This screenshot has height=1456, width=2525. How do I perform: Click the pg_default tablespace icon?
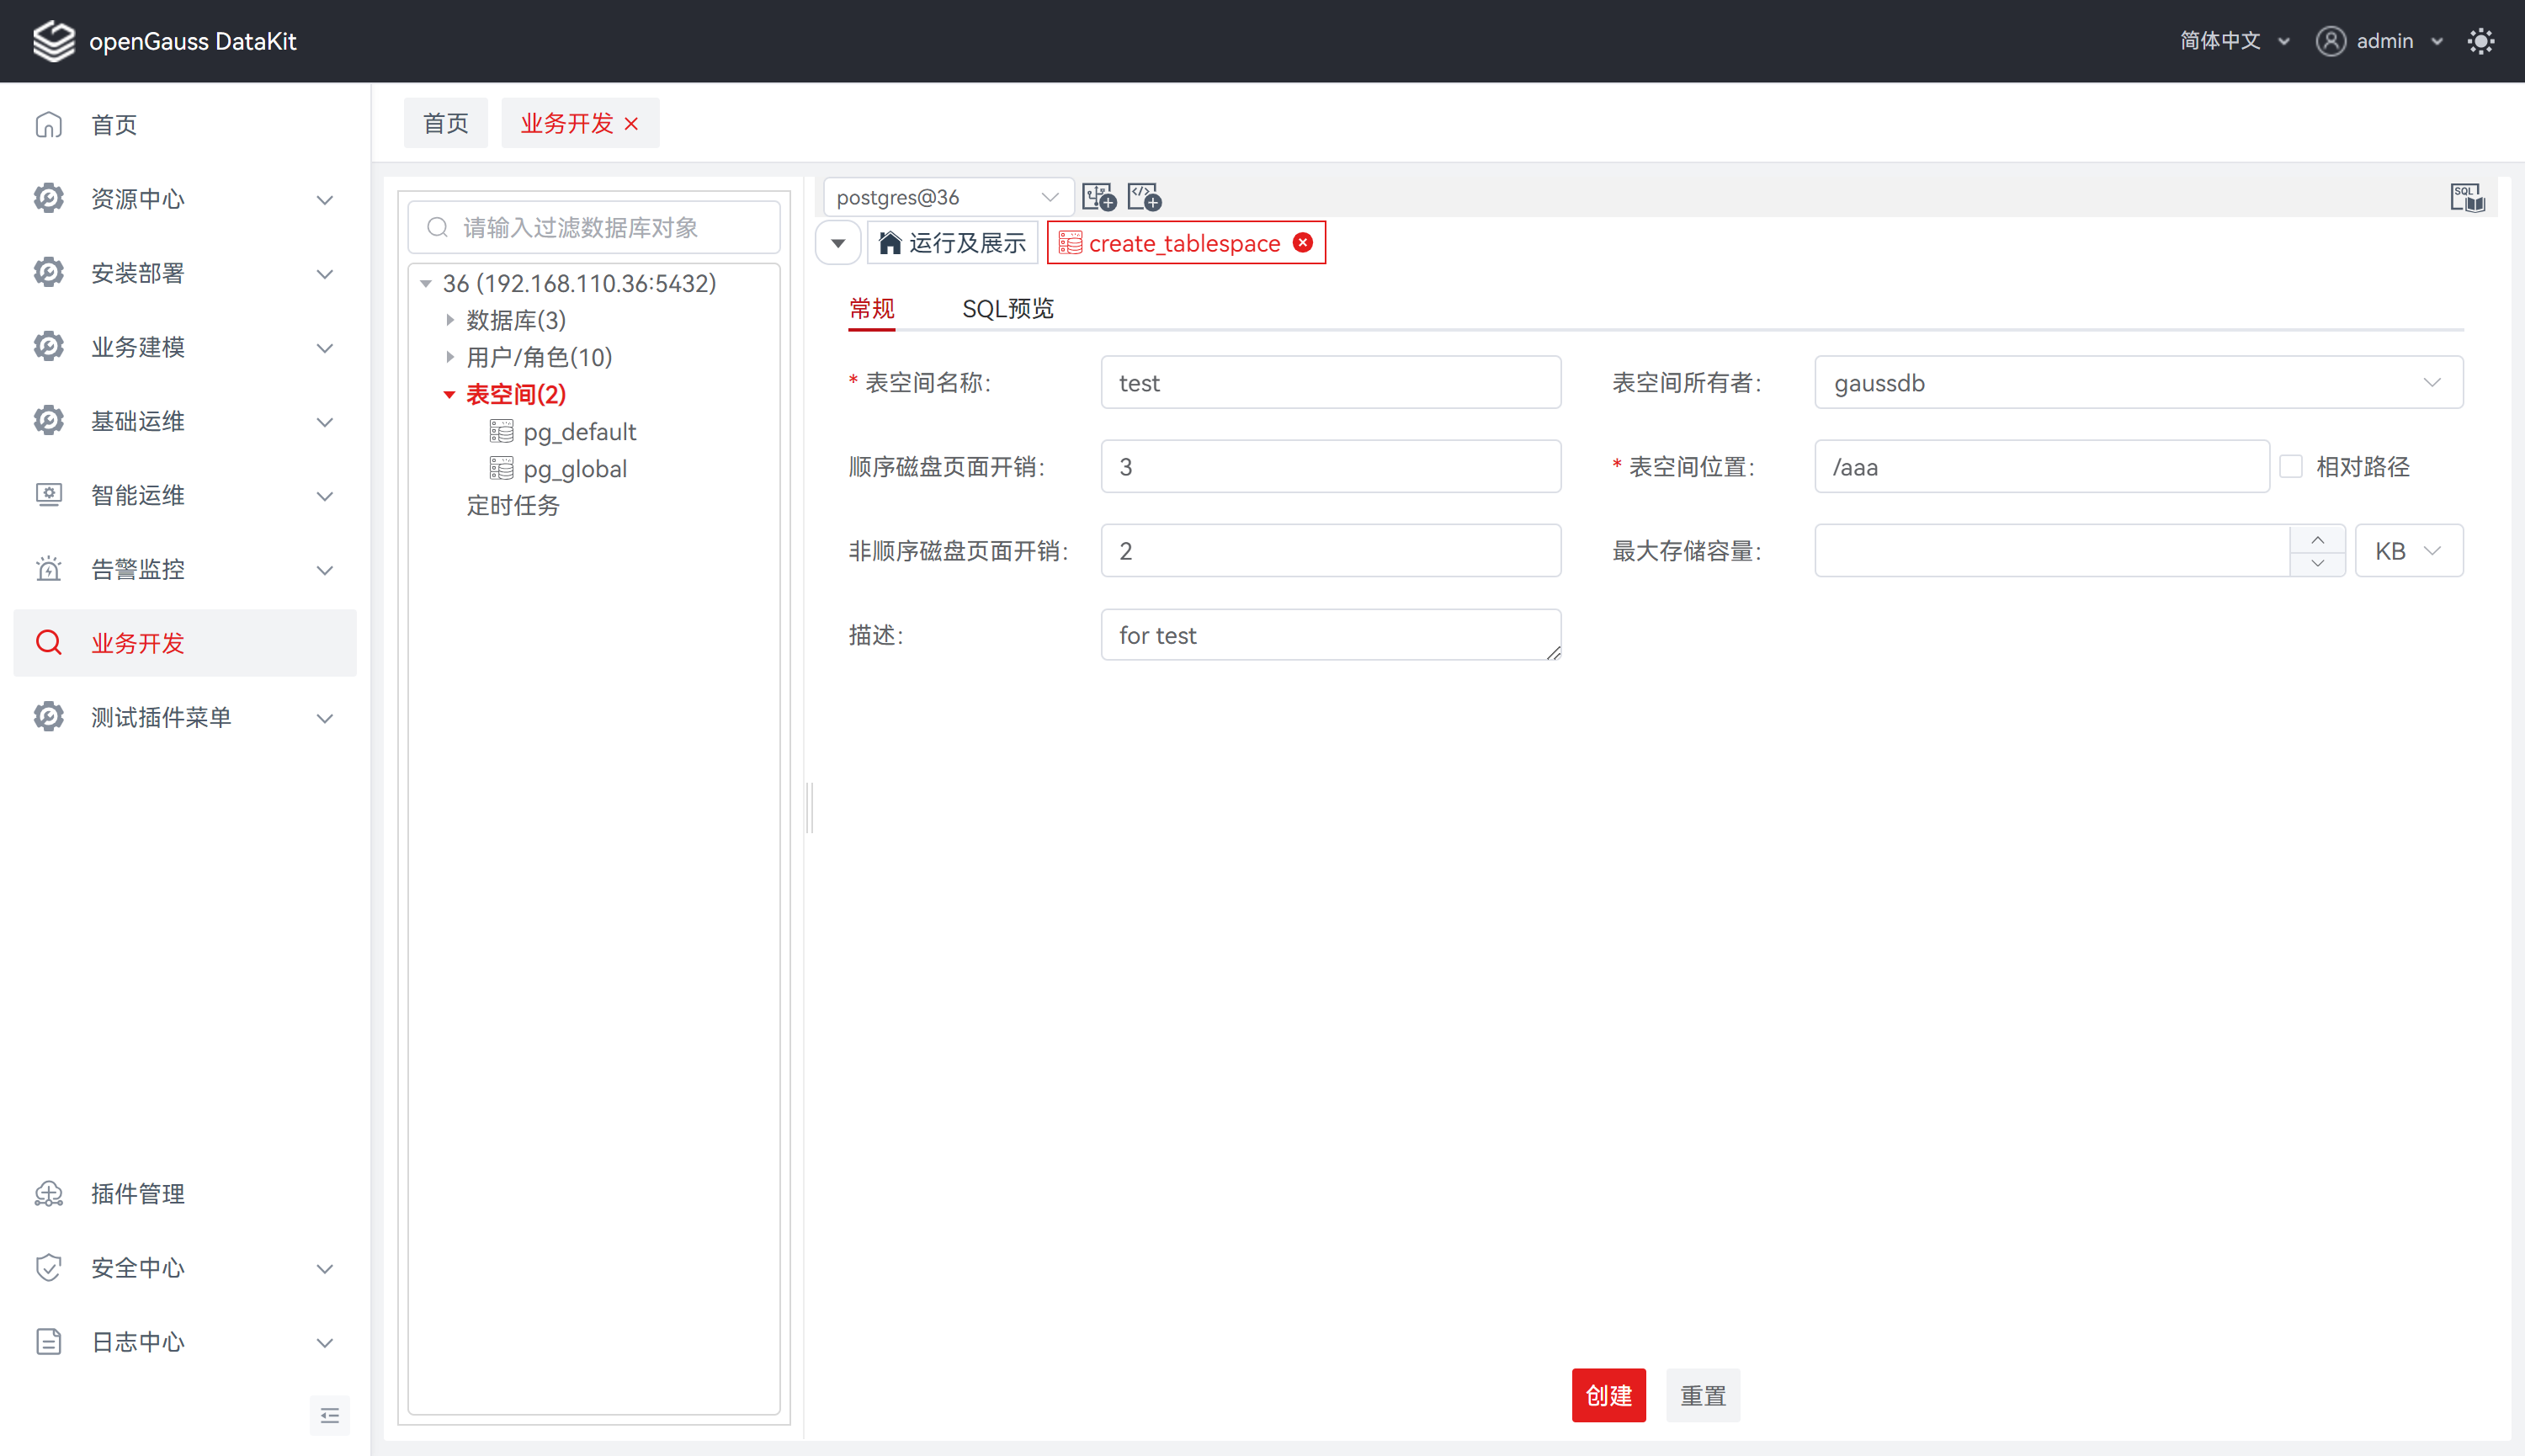pos(502,431)
